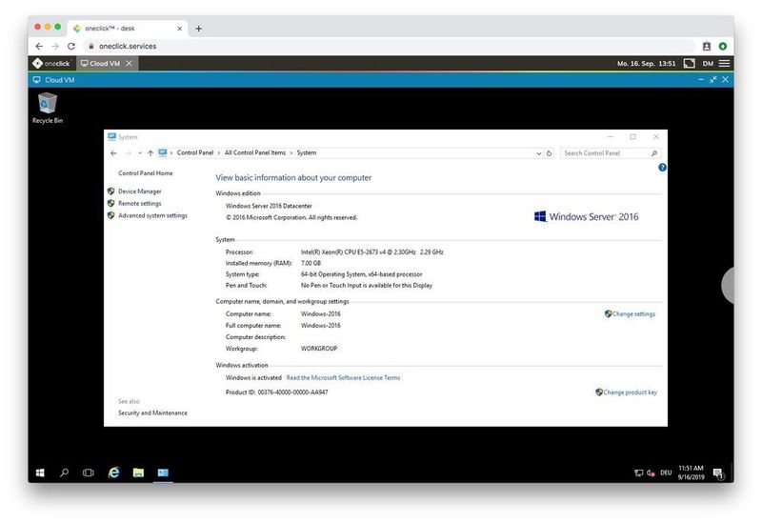Open the taskbar clock 11:51 AM
The image size is (762, 523).
pos(692,473)
